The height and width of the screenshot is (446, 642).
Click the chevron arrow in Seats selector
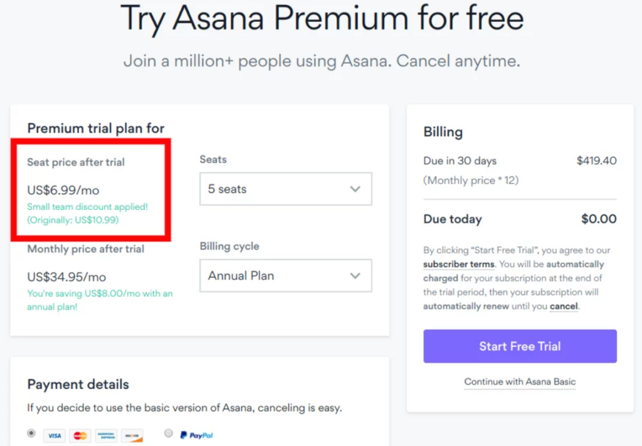coord(355,189)
